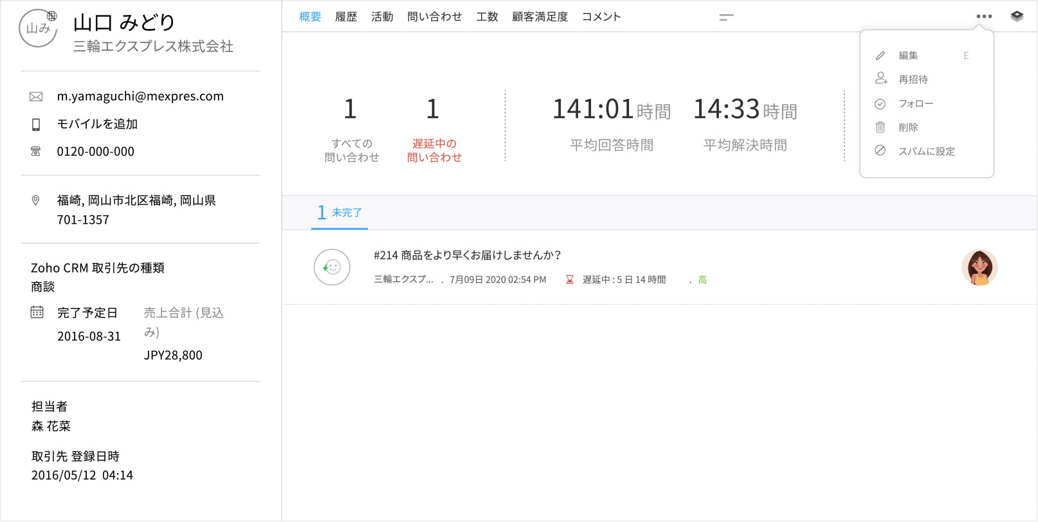The width and height of the screenshot is (1038, 522).
Task: Click the owner name 森 花菜
Action: (x=51, y=426)
